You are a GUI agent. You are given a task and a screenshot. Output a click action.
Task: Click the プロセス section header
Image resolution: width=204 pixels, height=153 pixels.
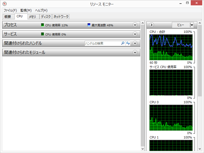coord(71,25)
